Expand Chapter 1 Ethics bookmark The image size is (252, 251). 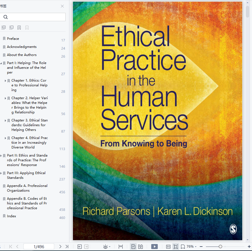point(5,81)
